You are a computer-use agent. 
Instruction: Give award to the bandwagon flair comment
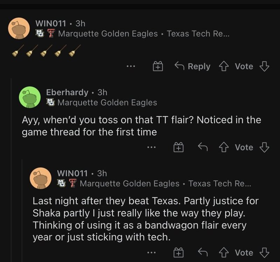click(x=178, y=253)
